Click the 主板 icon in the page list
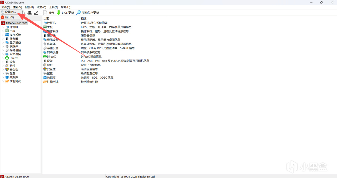Screen dimensions: 337x178 click(x=45, y=27)
